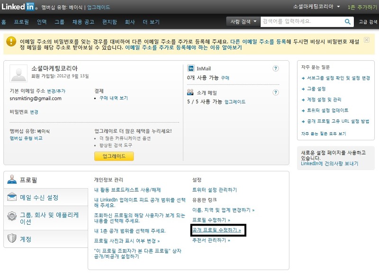379x273 pixels.
Task: Open the 소셜마케팅코리아 account dropdown
Action: click(316, 7)
